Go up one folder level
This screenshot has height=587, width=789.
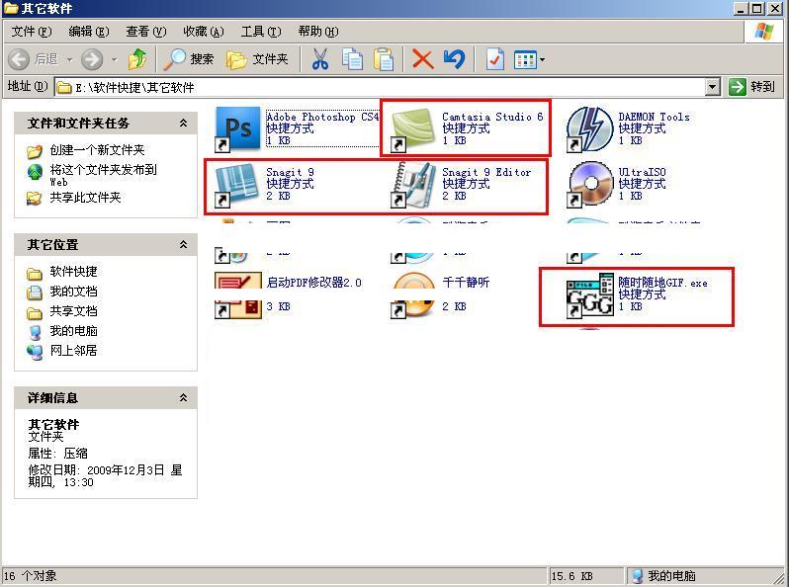pyautogui.click(x=137, y=59)
